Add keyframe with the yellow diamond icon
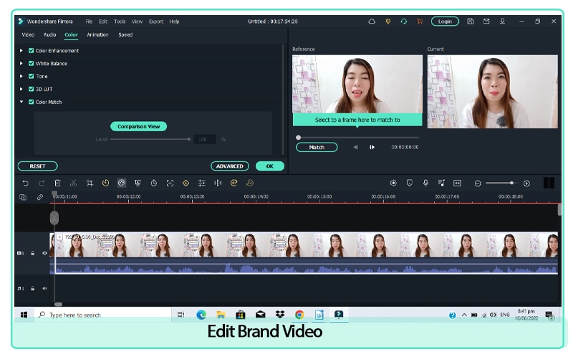573x357 pixels. pyautogui.click(x=186, y=184)
